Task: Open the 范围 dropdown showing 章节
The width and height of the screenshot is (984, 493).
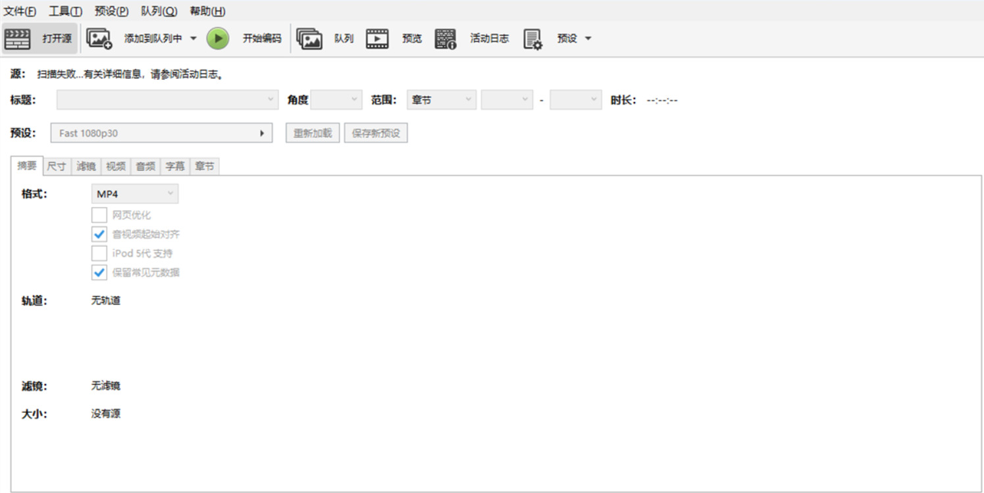Action: click(x=442, y=100)
